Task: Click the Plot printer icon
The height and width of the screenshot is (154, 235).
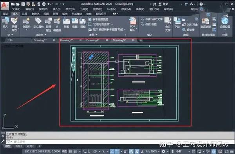Action: [43, 4]
